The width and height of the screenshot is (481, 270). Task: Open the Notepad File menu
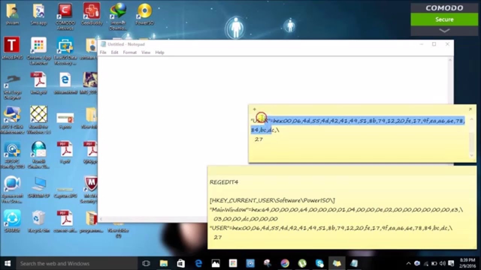pos(103,52)
